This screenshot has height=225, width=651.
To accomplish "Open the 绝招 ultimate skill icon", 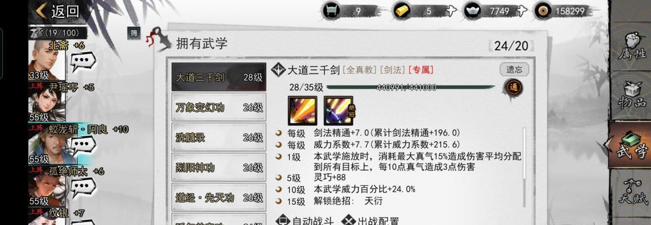I will click(338, 110).
